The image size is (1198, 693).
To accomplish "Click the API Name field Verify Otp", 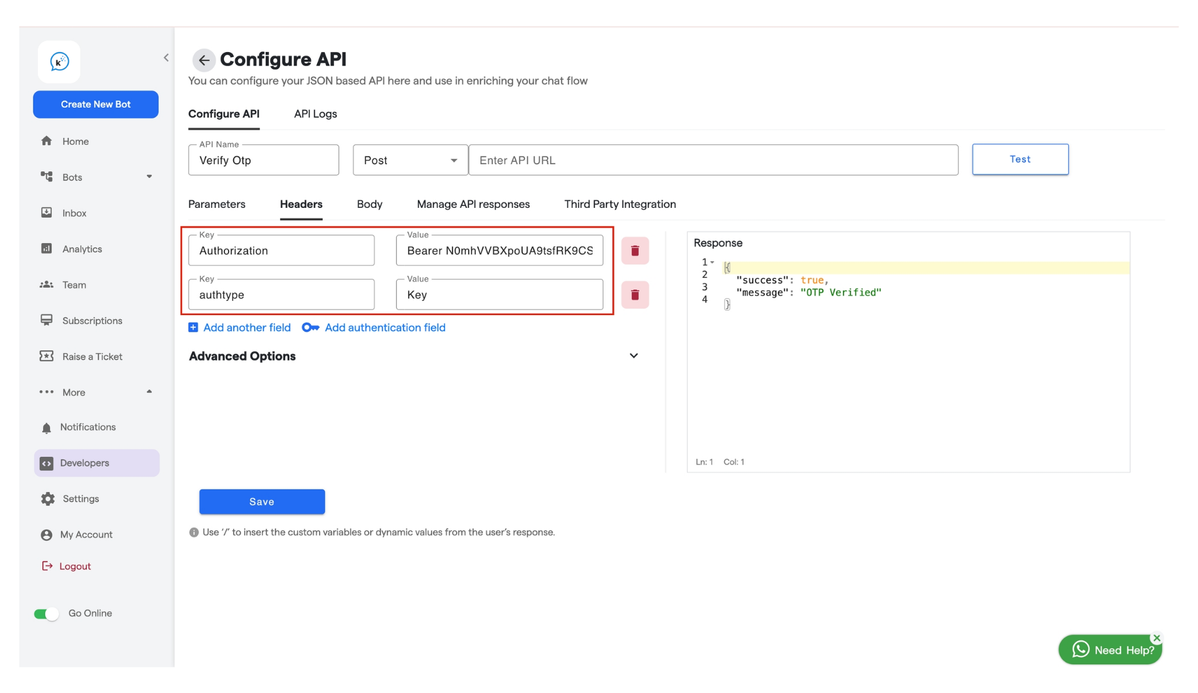I will (263, 160).
